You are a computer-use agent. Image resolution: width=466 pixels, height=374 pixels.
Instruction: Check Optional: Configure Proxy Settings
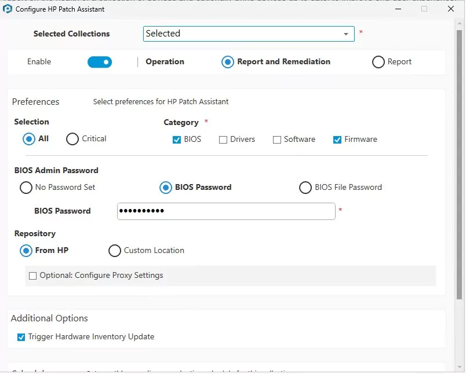click(x=33, y=276)
